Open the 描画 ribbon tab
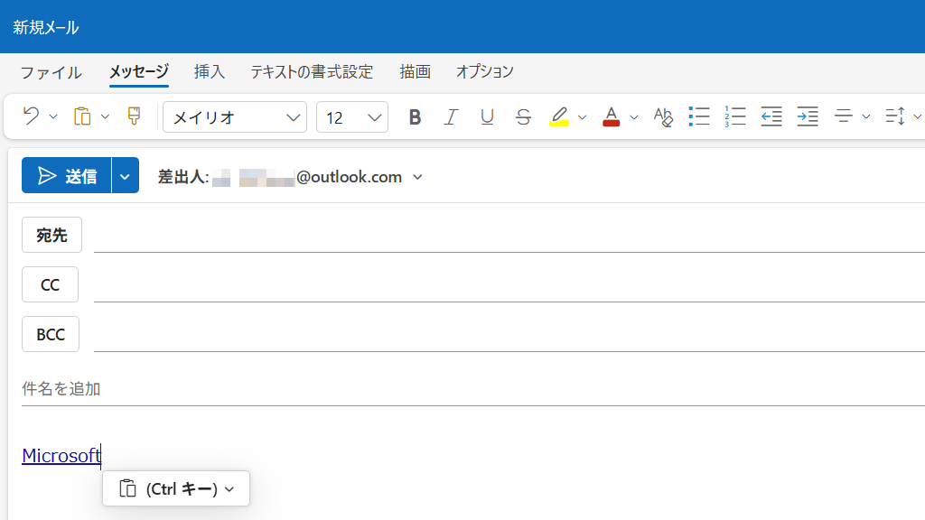This screenshot has width=925, height=520. (x=415, y=71)
